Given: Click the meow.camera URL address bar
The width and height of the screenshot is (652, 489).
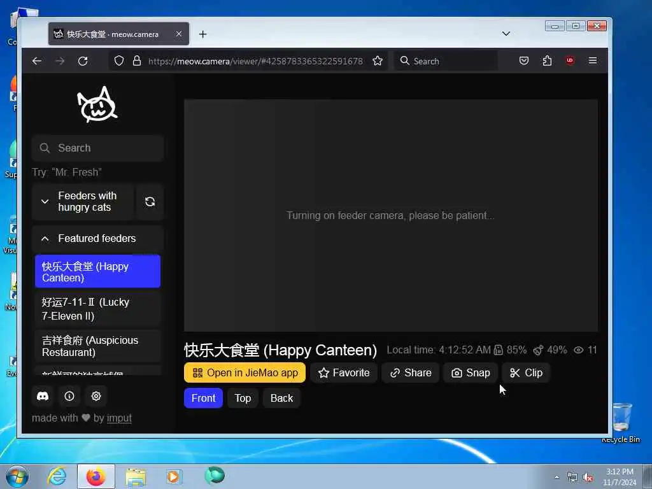Looking at the screenshot, I should click(x=255, y=61).
